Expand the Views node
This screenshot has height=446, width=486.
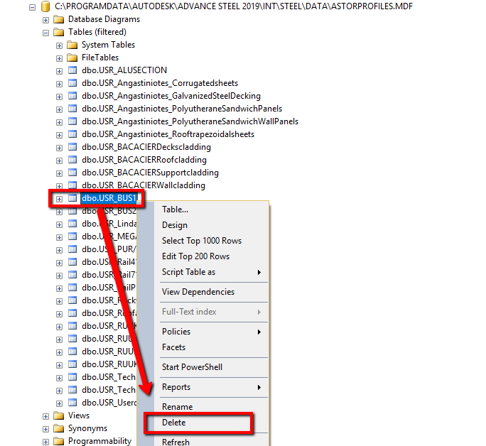click(x=46, y=417)
